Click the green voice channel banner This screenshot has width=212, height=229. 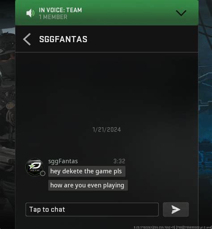(107, 13)
